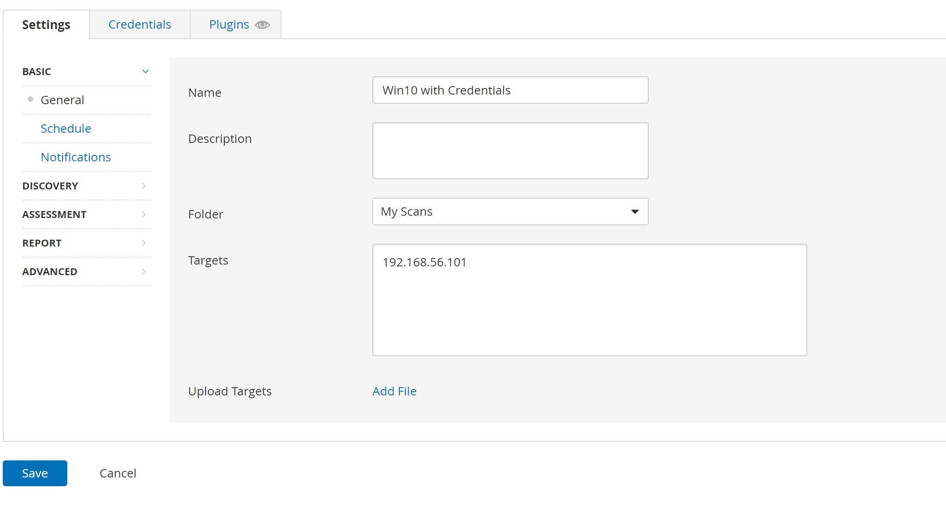
Task: Open Notifications settings in sidebar
Action: pos(76,157)
